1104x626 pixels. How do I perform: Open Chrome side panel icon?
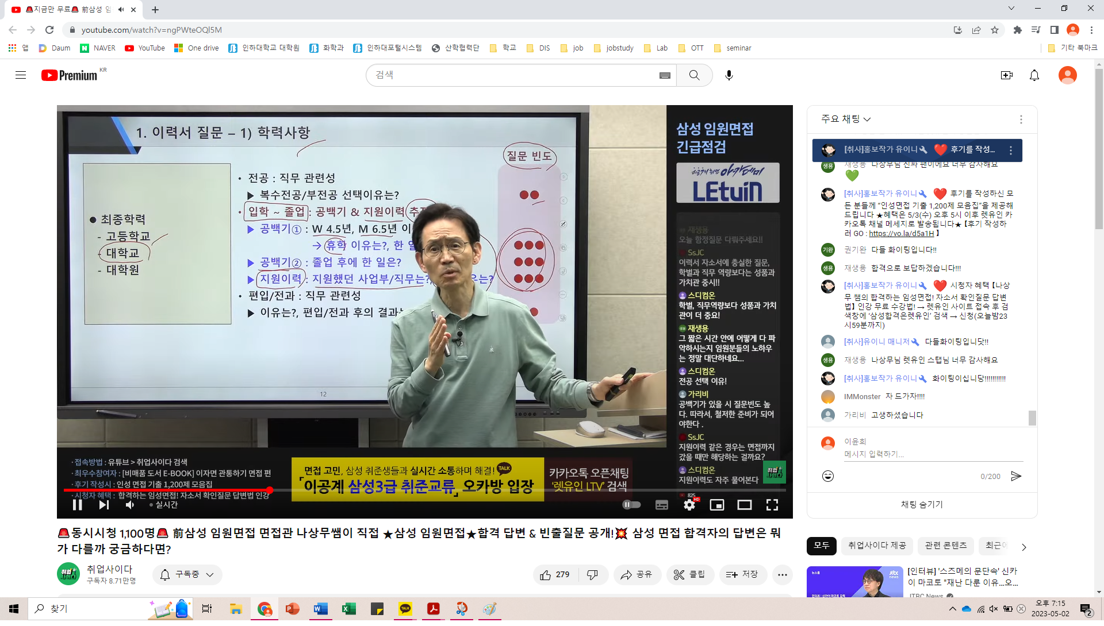[1054, 30]
